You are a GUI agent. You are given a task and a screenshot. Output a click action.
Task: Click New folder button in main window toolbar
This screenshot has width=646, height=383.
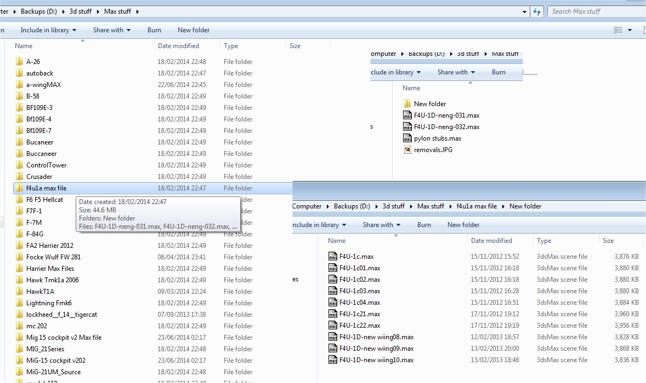[x=194, y=30]
